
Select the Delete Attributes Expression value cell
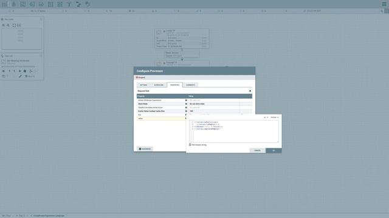point(214,100)
